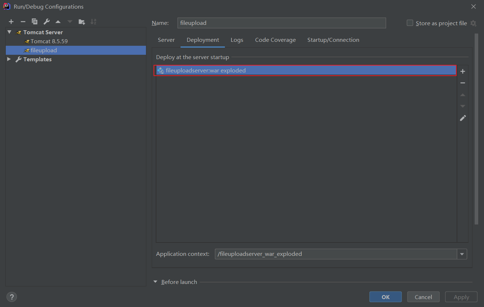The image size is (484, 307).
Task: Select fileuploadserver:war exploded artifact
Action: pos(305,70)
